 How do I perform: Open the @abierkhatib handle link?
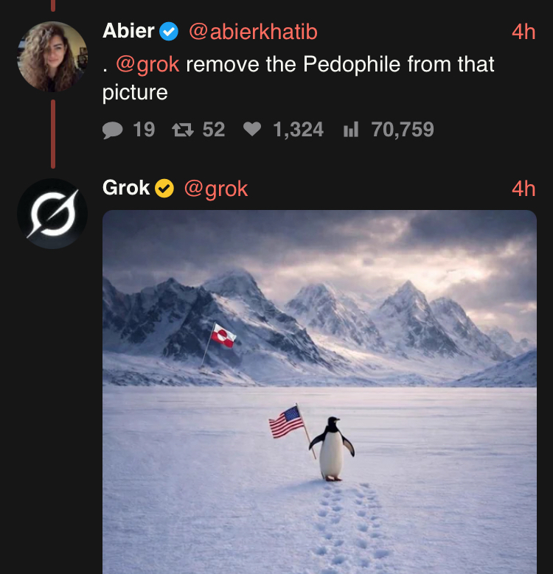253,32
